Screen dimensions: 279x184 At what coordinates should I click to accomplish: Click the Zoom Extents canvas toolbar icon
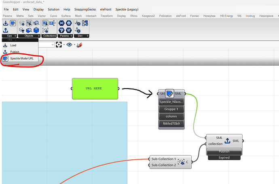59,44
